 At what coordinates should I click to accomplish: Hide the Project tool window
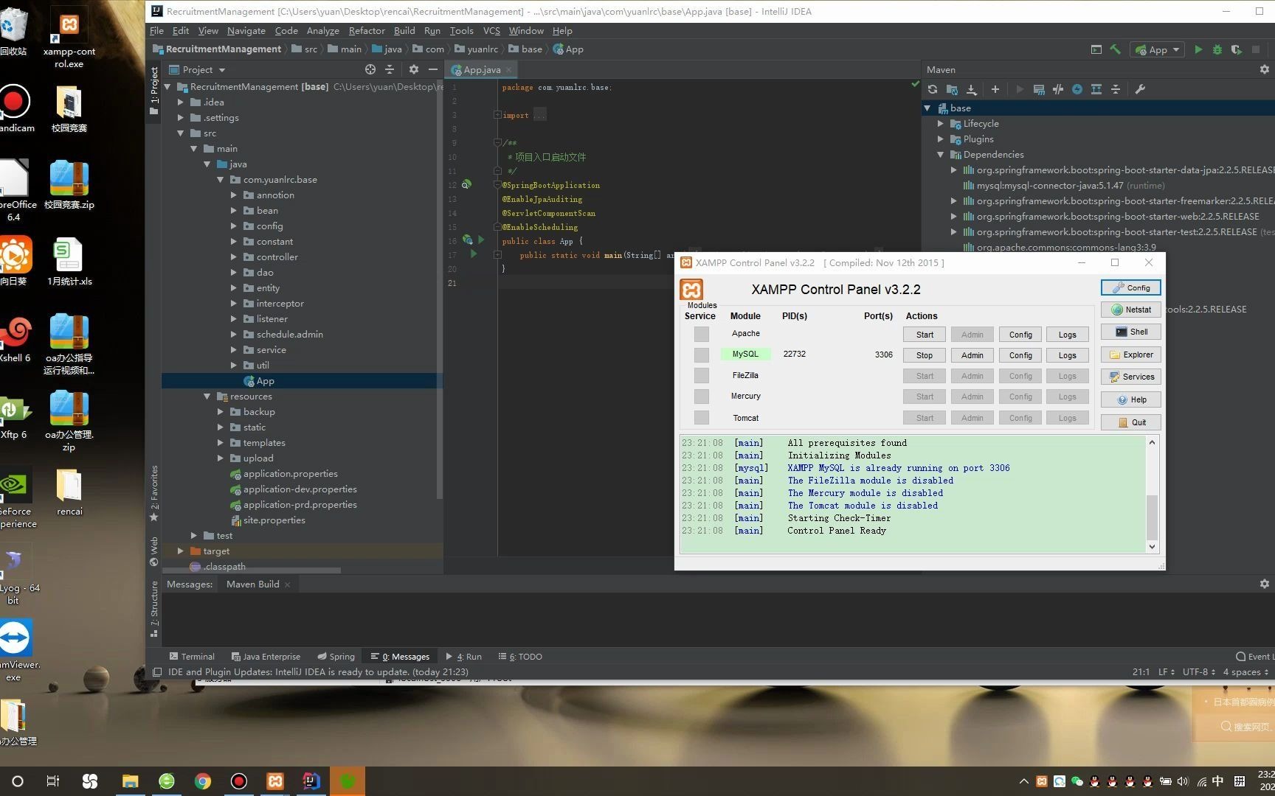(x=433, y=69)
